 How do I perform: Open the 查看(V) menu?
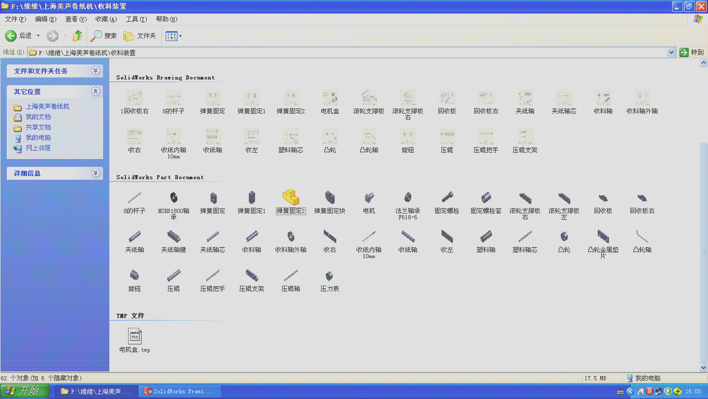(x=75, y=19)
